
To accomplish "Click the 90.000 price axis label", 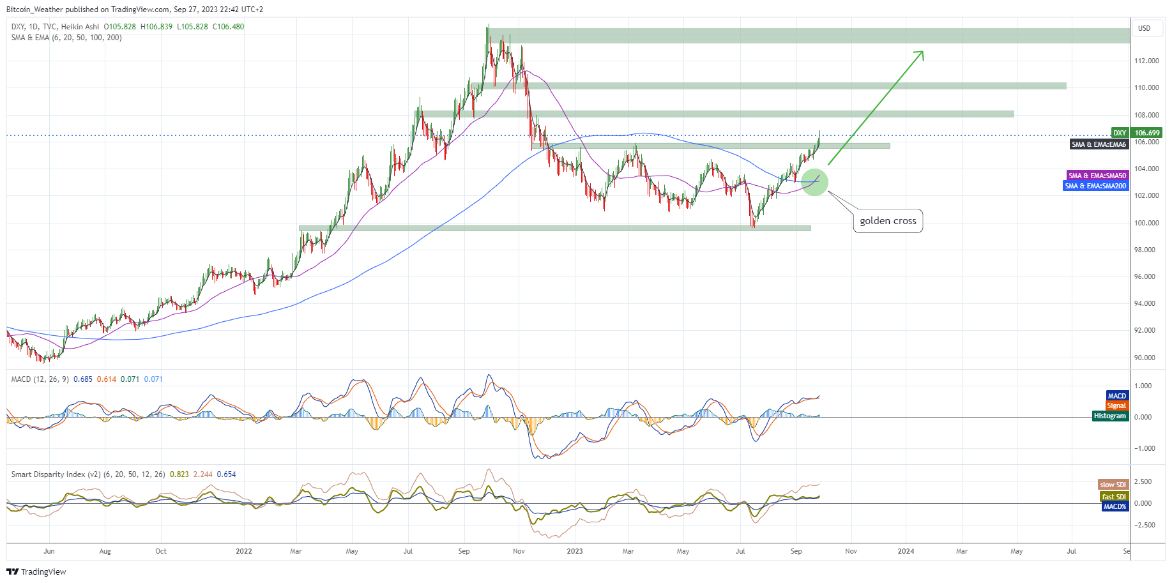I will pyautogui.click(x=1145, y=358).
